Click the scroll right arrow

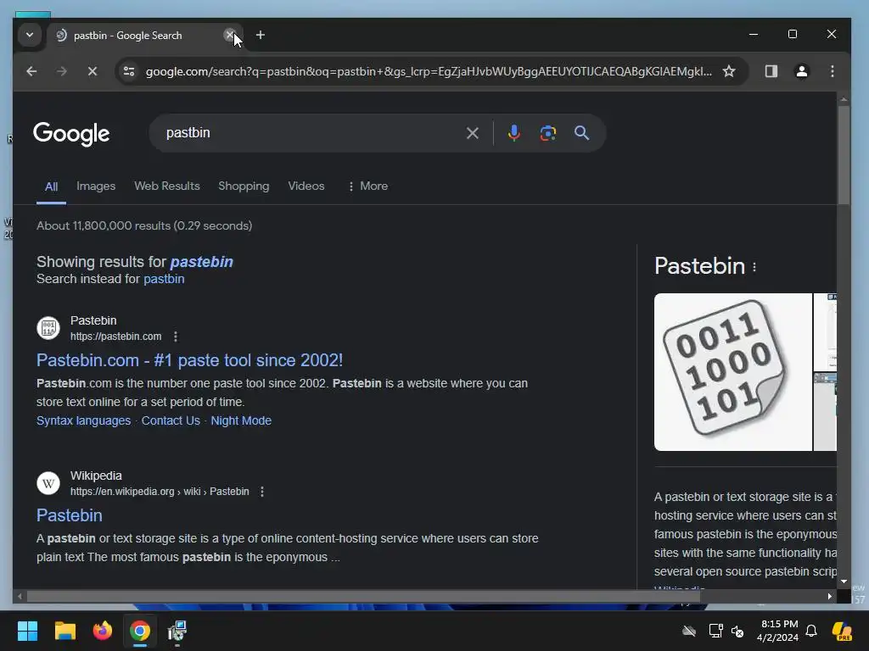[x=829, y=596]
